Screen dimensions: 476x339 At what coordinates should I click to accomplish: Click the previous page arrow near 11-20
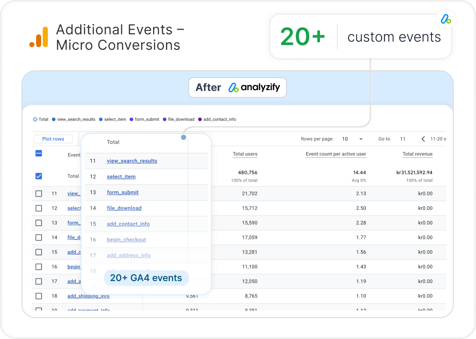pyautogui.click(x=423, y=139)
